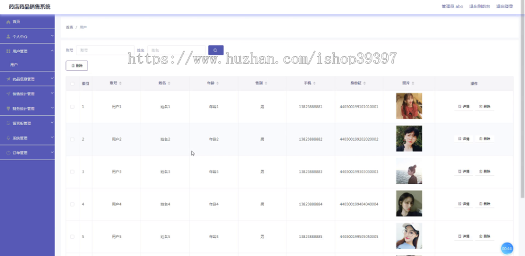Click the icon beside 留言板管理

tap(8, 123)
